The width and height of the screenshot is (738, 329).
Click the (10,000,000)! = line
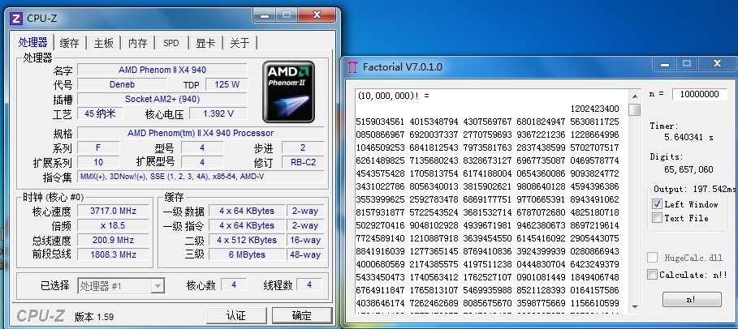393,96
